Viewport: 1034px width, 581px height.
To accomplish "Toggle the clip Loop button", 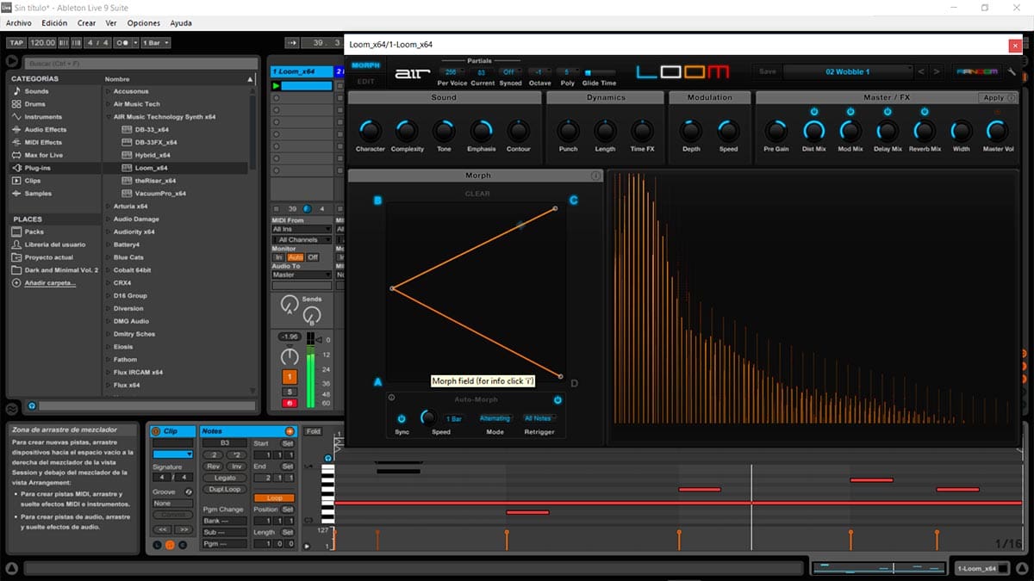I will (x=274, y=498).
